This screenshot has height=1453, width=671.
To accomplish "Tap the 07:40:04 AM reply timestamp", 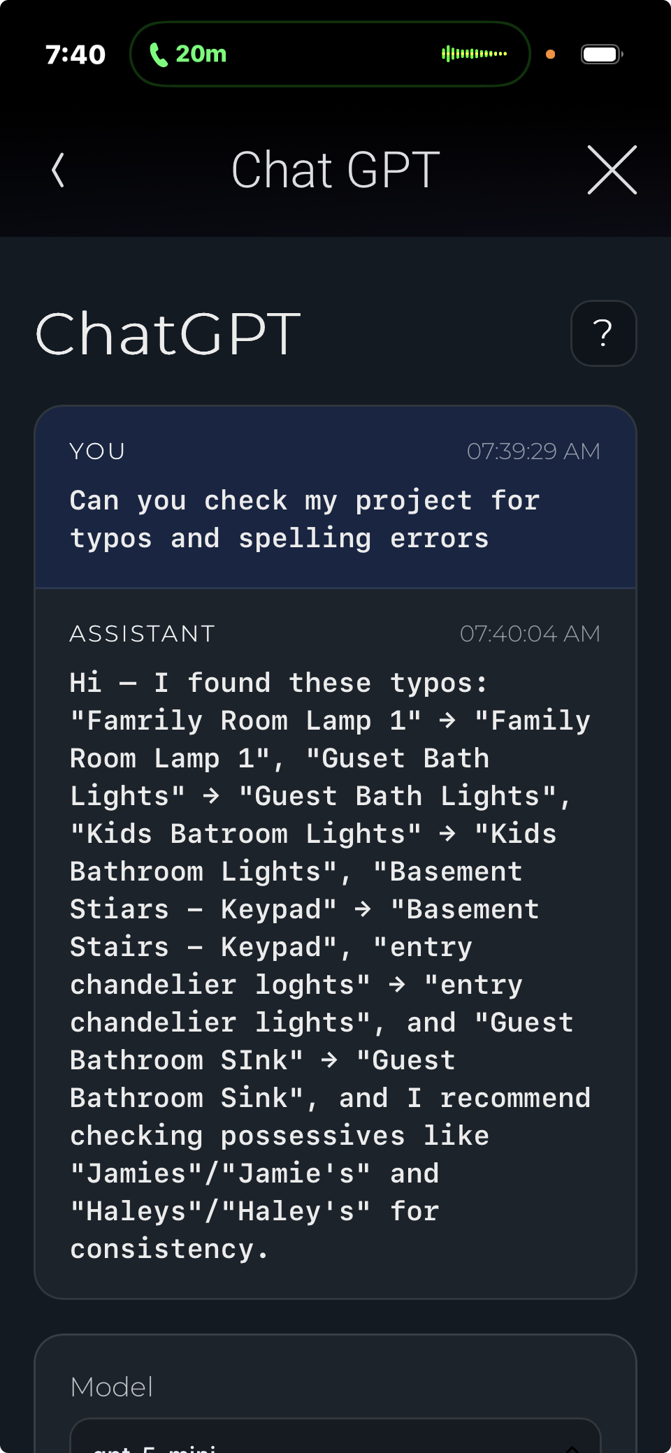I will click(530, 634).
